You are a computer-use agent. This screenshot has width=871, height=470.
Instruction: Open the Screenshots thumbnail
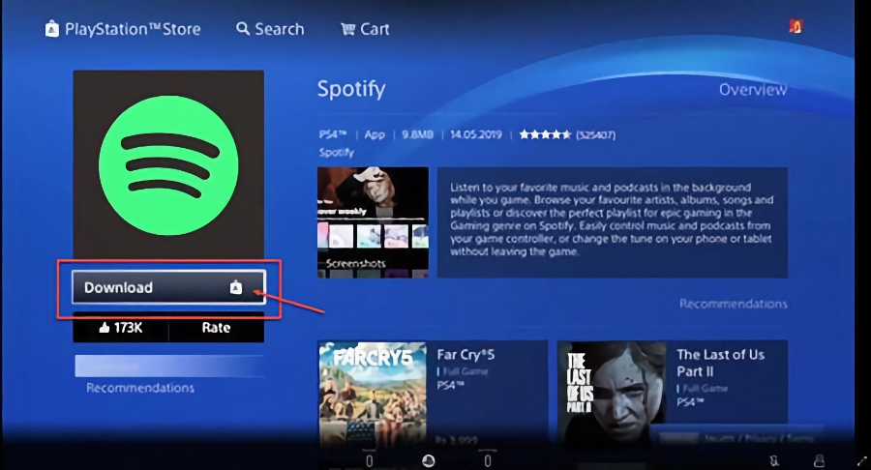tap(373, 222)
